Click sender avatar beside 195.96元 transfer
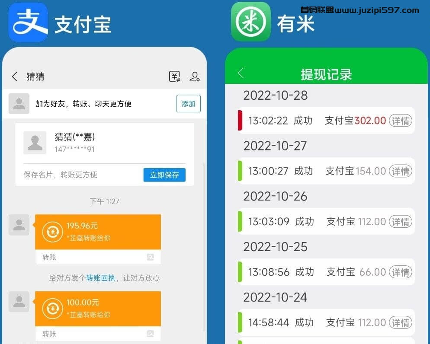 tap(19, 225)
